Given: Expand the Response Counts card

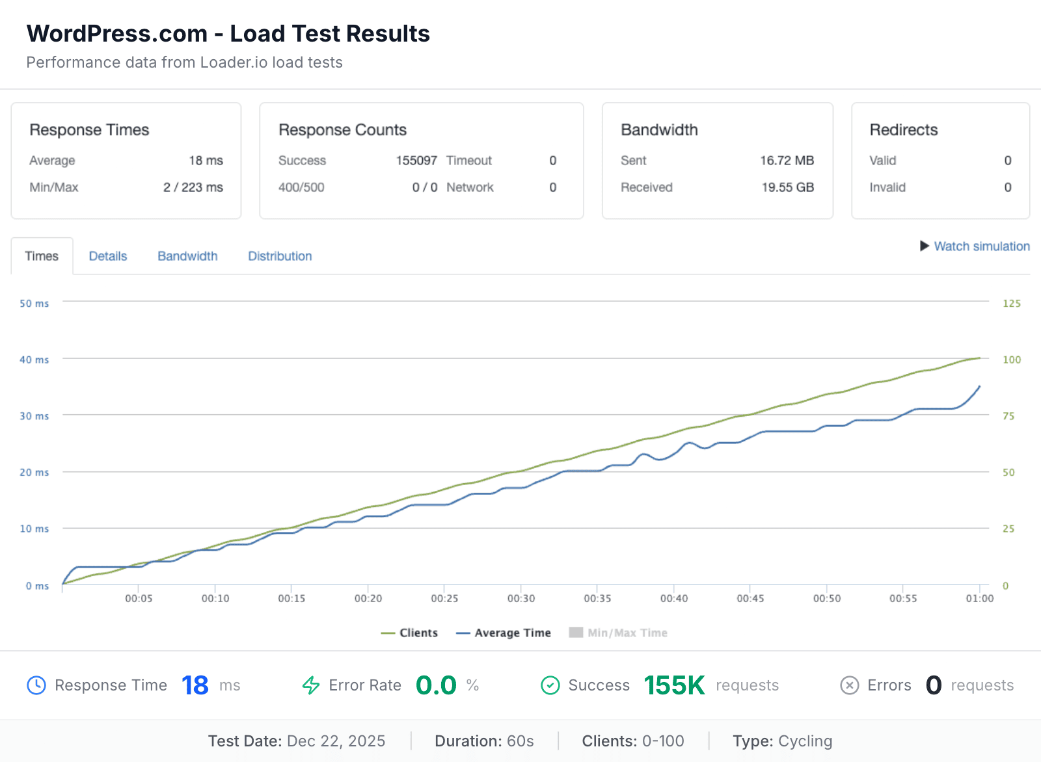Looking at the screenshot, I should [421, 161].
